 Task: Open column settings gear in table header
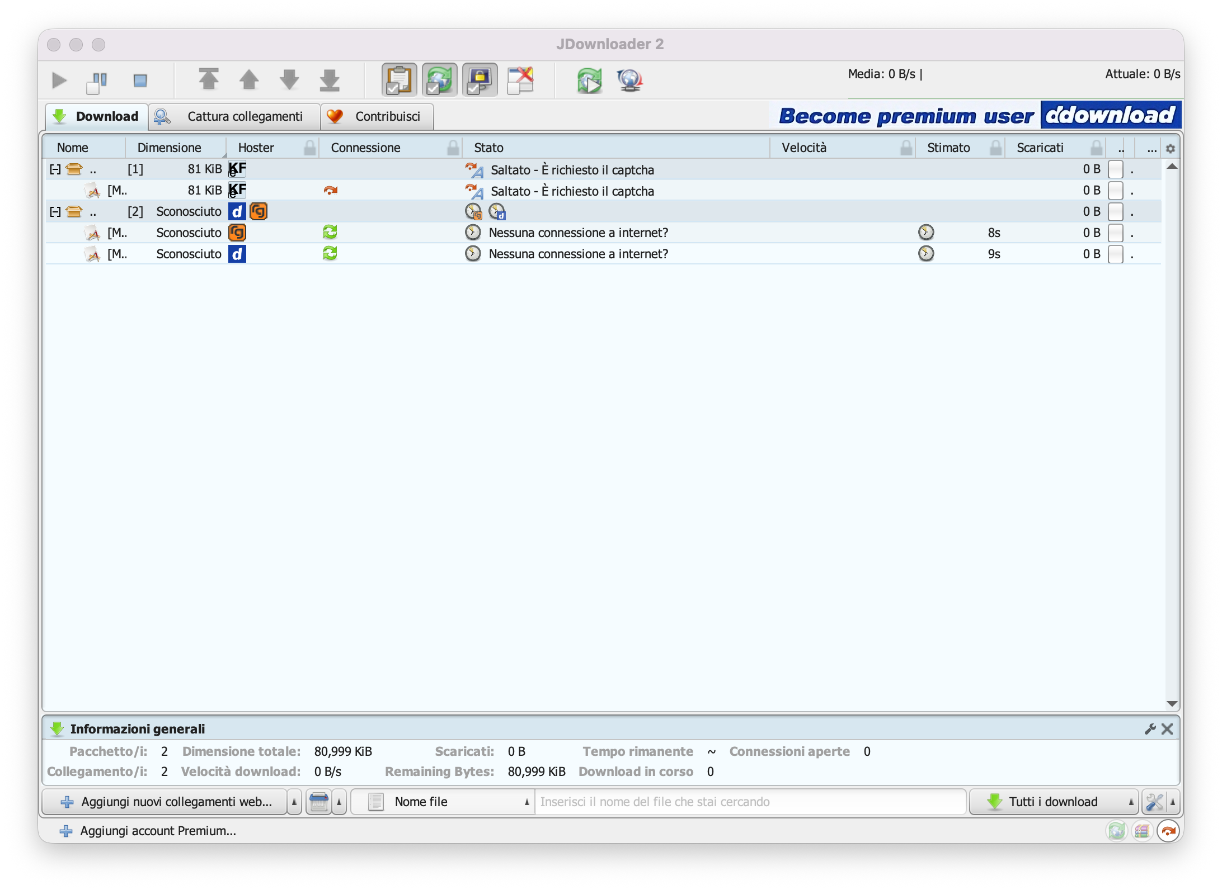[x=1170, y=148]
